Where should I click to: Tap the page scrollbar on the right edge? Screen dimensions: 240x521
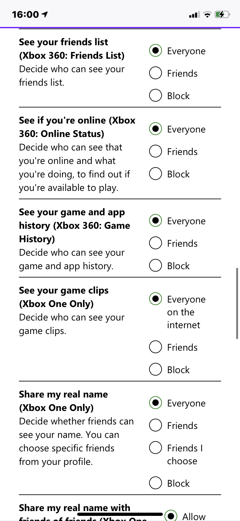(x=237, y=303)
